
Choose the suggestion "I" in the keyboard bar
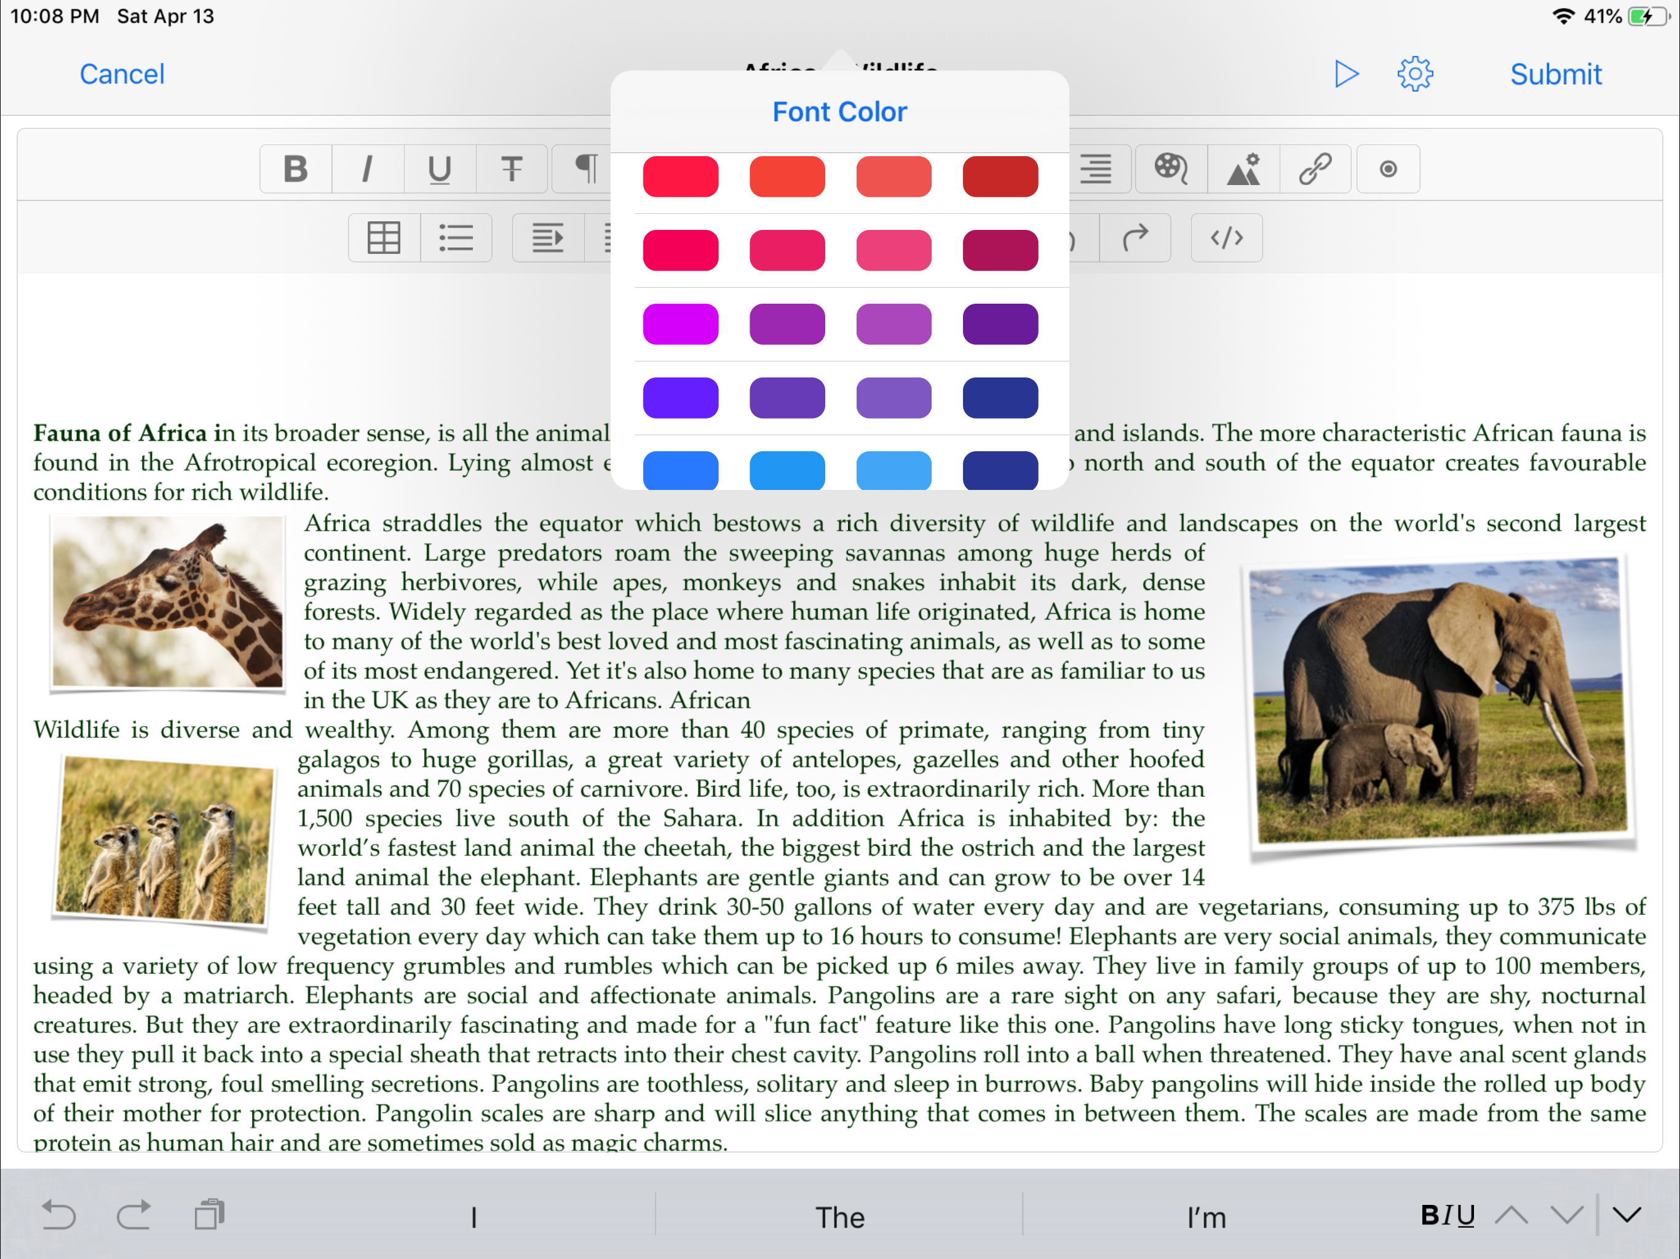[x=474, y=1217]
